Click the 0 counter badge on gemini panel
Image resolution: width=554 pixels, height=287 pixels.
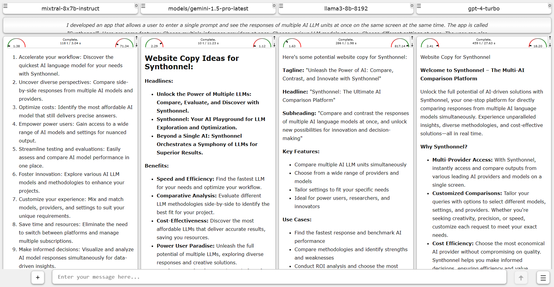tap(274, 6)
